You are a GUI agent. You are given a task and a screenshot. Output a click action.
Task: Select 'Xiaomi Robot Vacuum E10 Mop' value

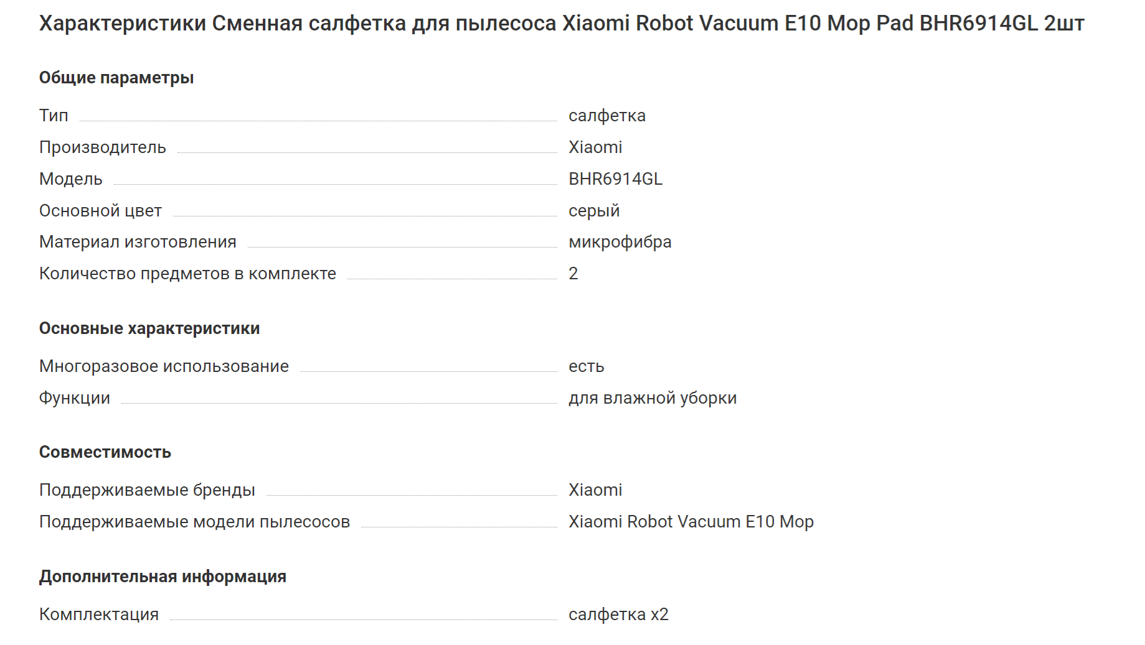point(691,522)
